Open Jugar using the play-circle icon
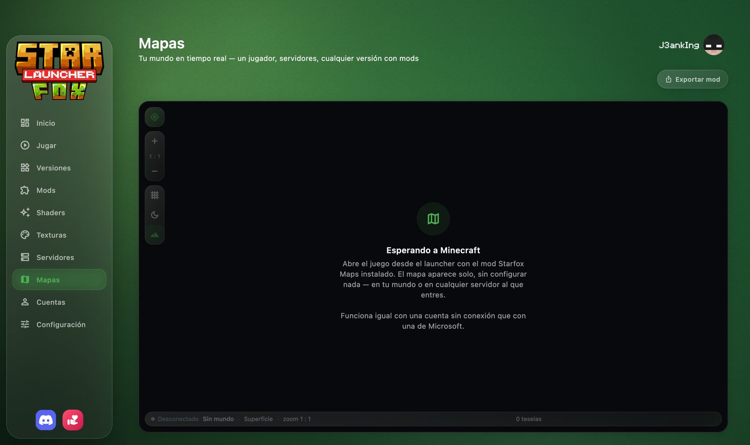The image size is (750, 445). coord(25,145)
